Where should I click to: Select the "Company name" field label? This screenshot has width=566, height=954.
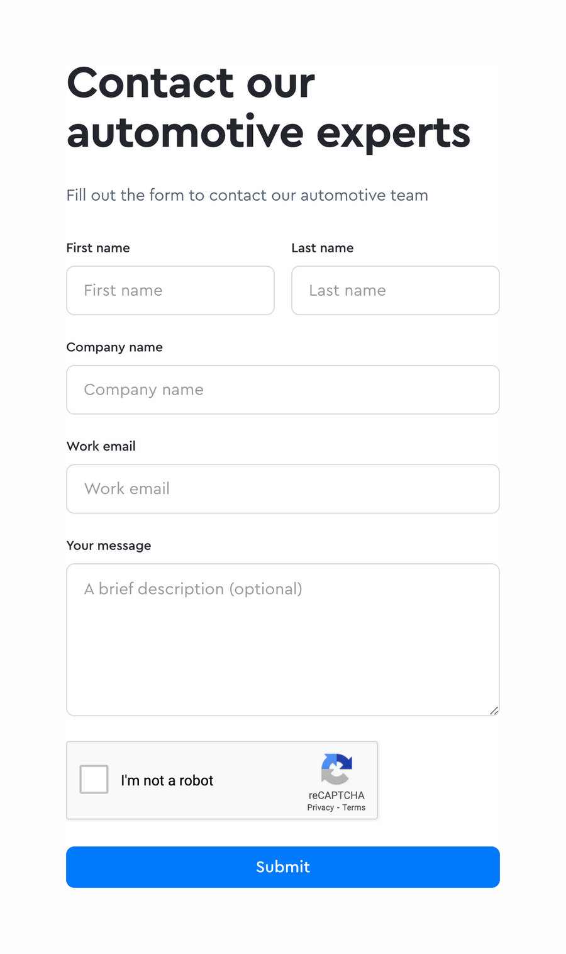coord(114,347)
